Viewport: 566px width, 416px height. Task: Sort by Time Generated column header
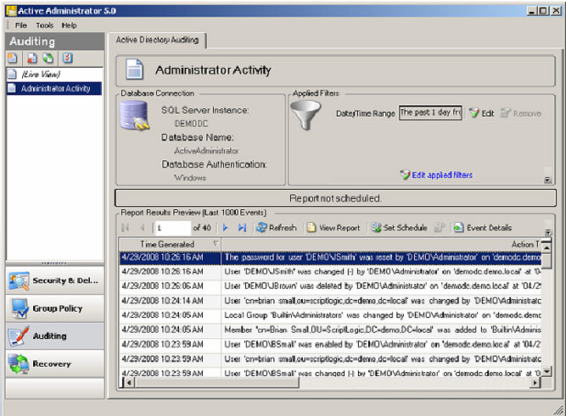tap(170, 244)
